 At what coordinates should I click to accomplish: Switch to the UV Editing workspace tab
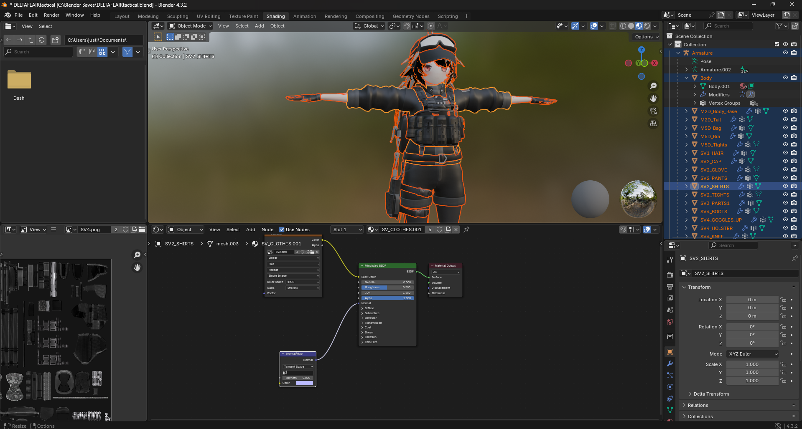click(209, 16)
